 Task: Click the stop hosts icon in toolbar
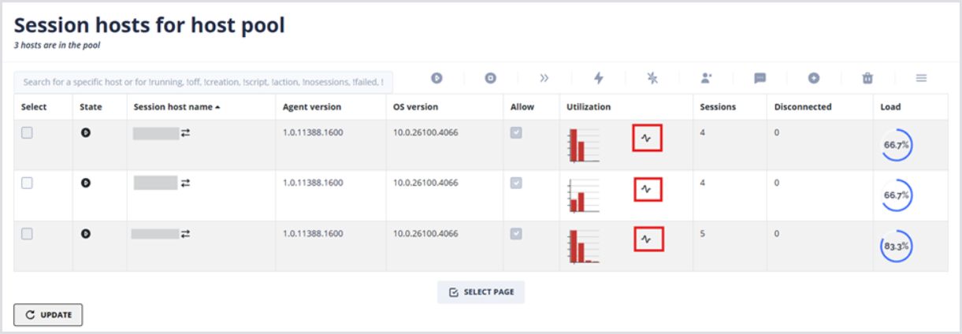pyautogui.click(x=490, y=78)
